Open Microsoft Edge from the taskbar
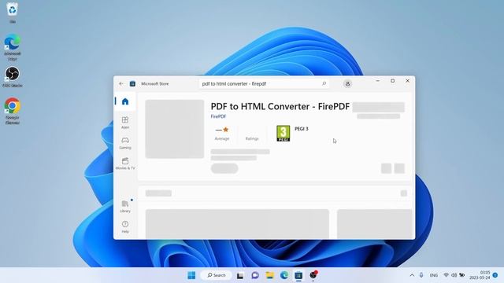Viewport: 504px width, 283px height. (x=284, y=275)
